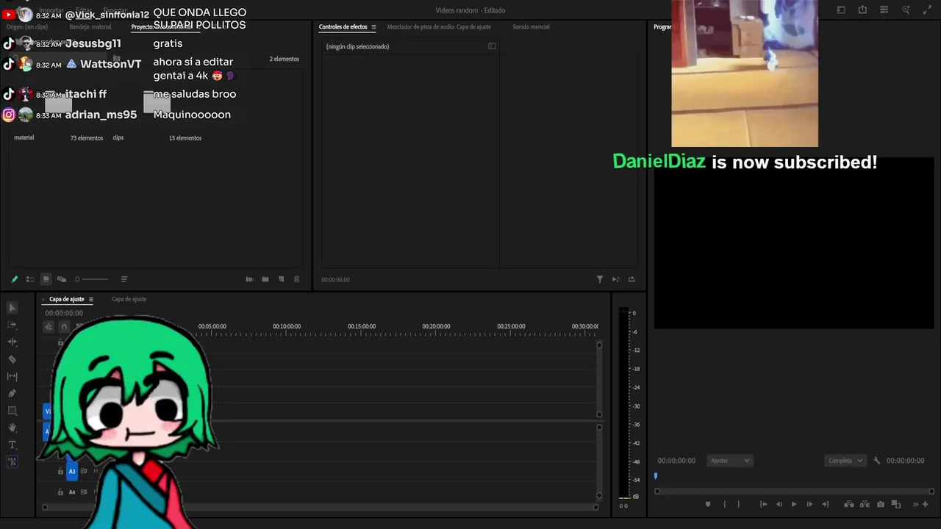Switch to Mezclador de pista de audio tab

[x=439, y=27]
